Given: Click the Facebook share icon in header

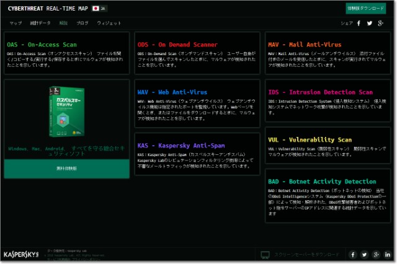Looking at the screenshot, I should [359, 23].
